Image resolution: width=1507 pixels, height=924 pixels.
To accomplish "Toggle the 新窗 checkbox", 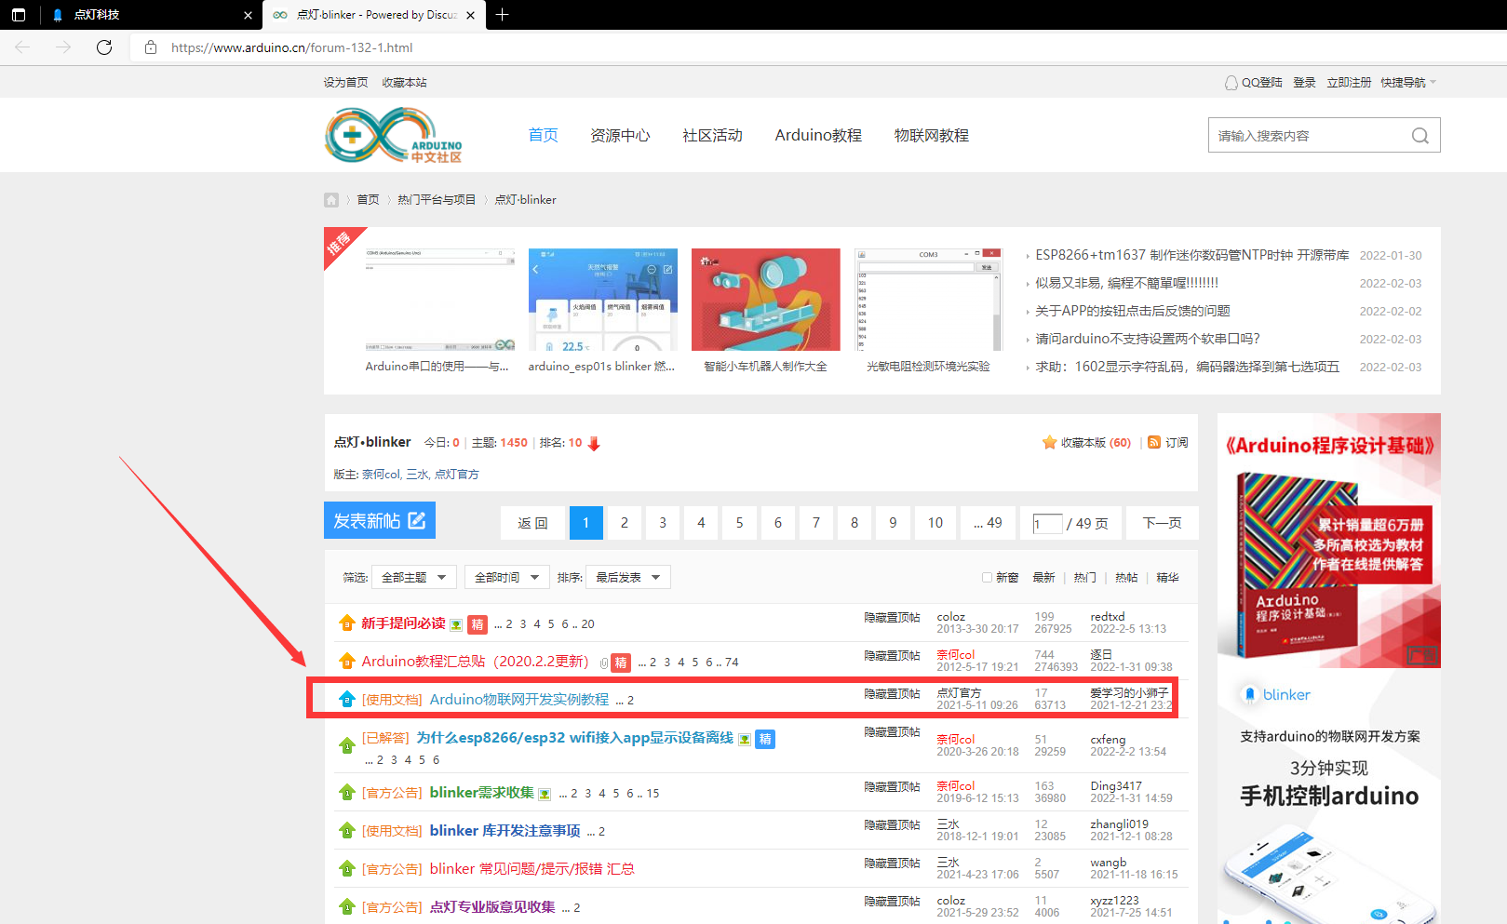I will 987,578.
